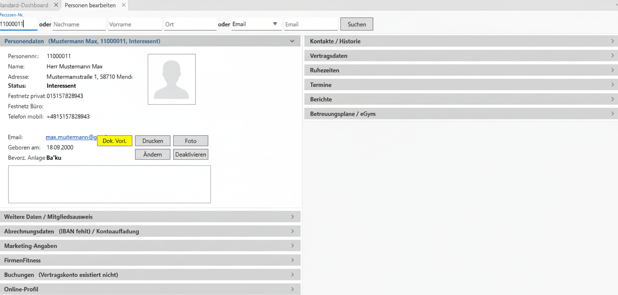Expand the Berichte section
Viewport: 618px width, 295px height.
coord(461,99)
